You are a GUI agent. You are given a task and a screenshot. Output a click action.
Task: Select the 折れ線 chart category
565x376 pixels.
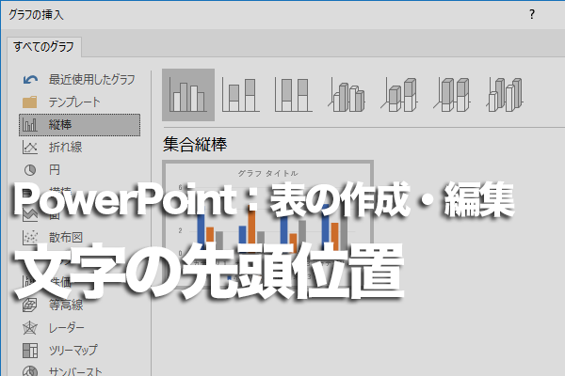(x=80, y=148)
